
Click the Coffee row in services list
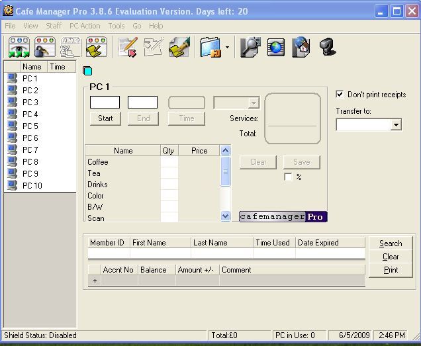[152, 162]
